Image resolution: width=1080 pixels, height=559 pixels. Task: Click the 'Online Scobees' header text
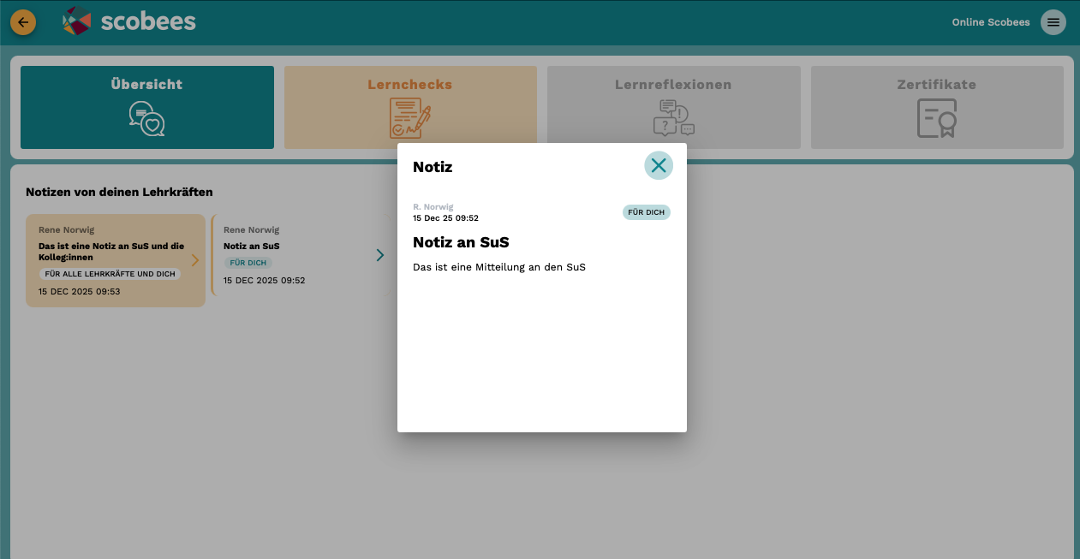pos(990,22)
